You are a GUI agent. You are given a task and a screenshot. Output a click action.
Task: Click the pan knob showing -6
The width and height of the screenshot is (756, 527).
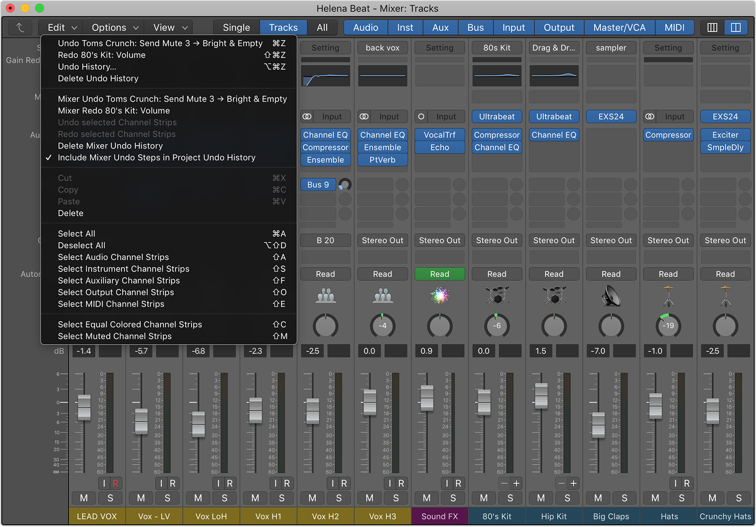coord(497,326)
